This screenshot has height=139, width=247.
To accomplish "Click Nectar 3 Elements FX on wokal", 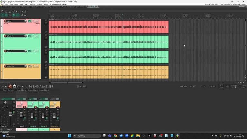I will pos(22,90).
